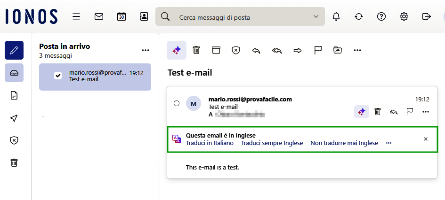The image size is (445, 200).
Task: Open Spam folder shield icon in sidebar
Action: tap(14, 140)
